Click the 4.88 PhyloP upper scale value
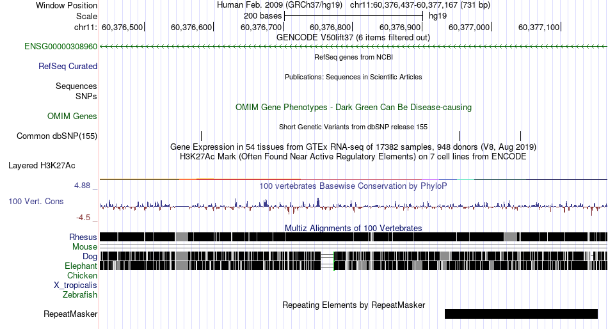Viewport: 608px width, 329px height. click(x=82, y=186)
